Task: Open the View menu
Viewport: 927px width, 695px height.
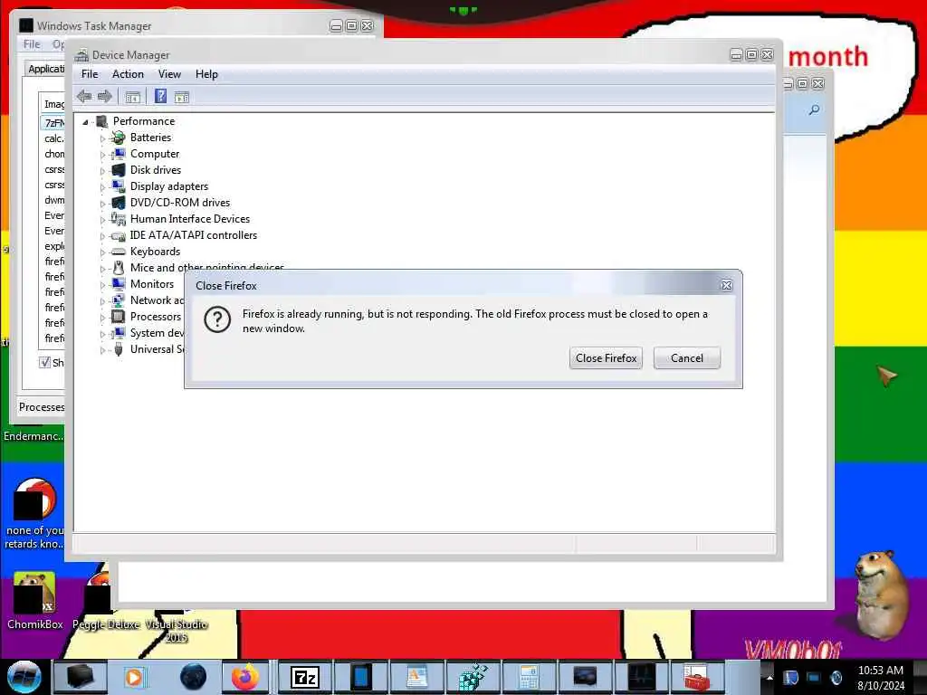Action: [169, 74]
